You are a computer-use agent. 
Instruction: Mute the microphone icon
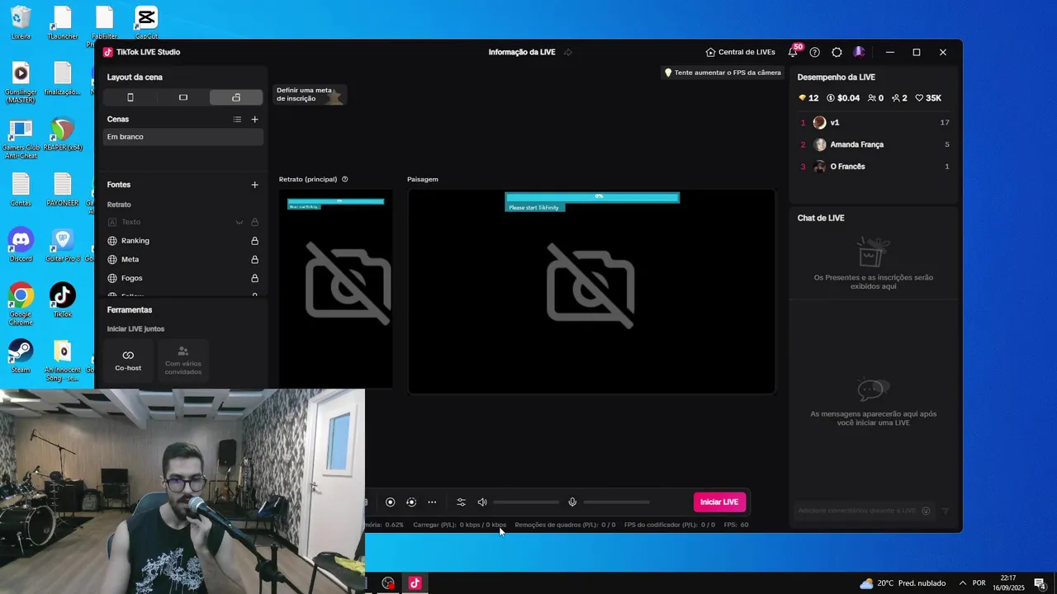point(572,502)
